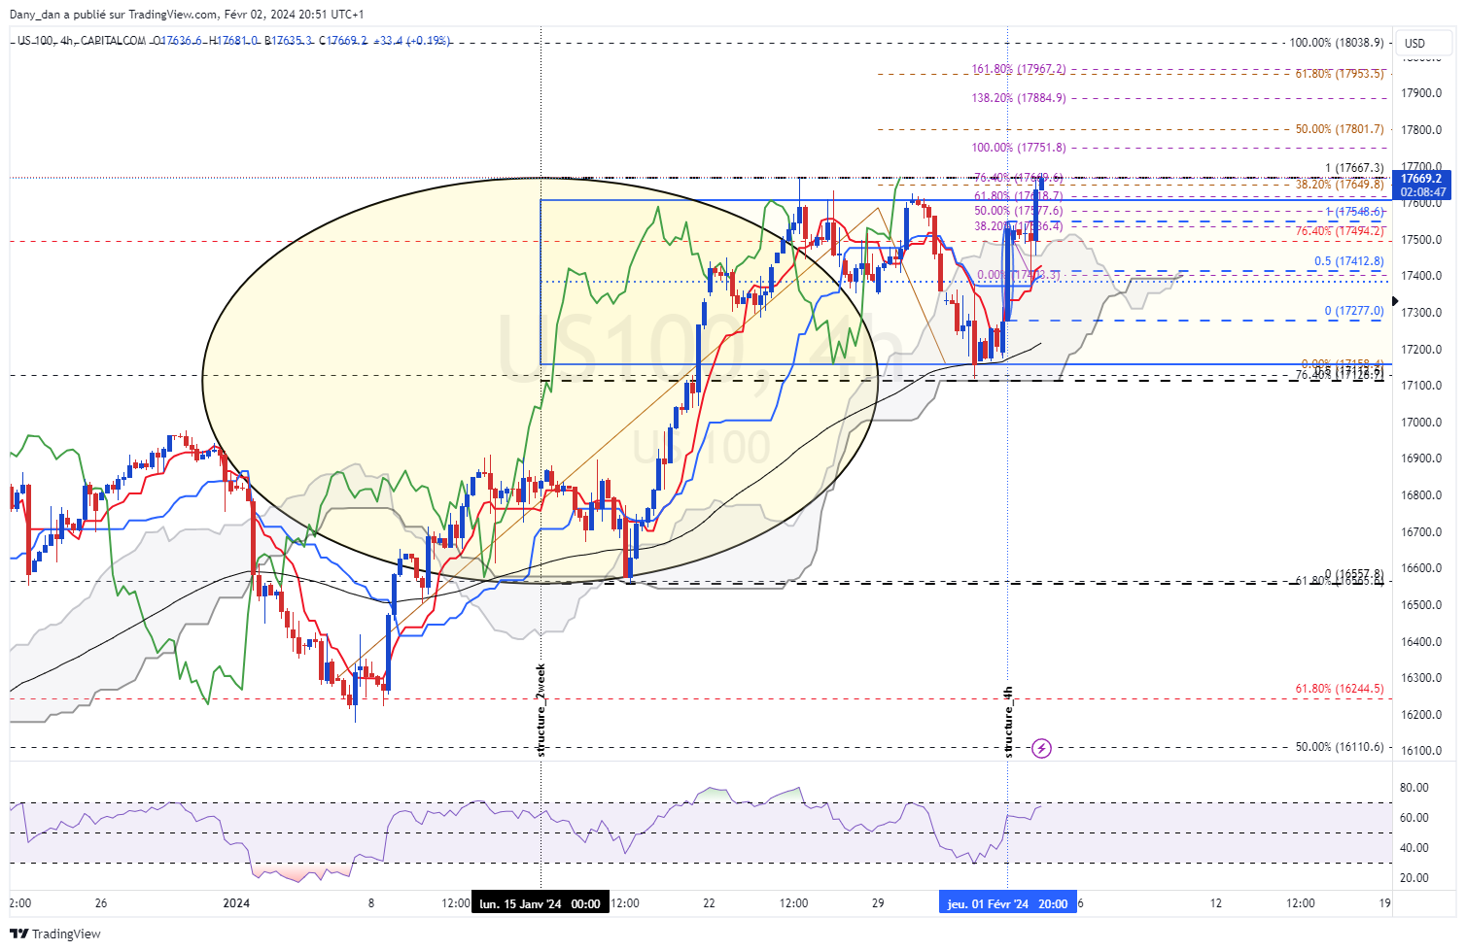1466x951 pixels.
Task: Click the RSI 20.00 scale label
Action: 1414,878
